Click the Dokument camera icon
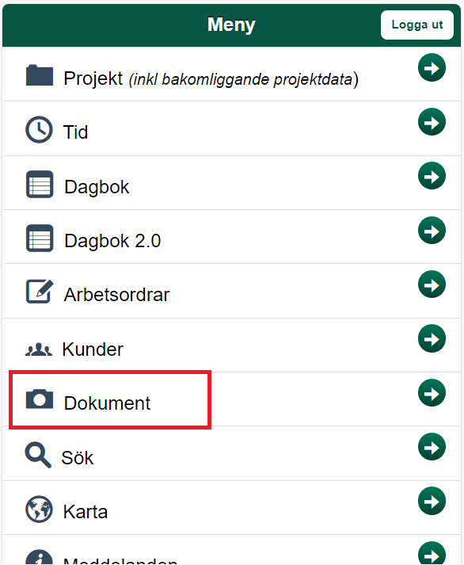The height and width of the screenshot is (565, 464). coord(40,399)
